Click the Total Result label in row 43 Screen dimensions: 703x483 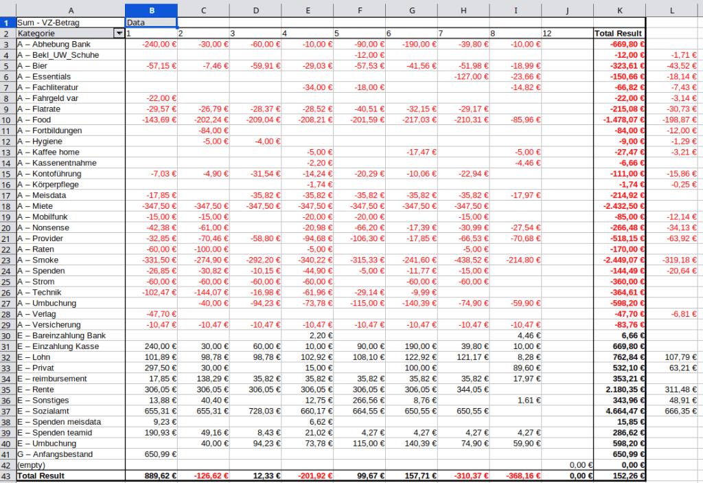click(70, 476)
